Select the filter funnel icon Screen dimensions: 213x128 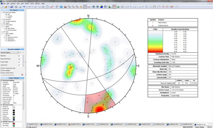click(x=57, y=6)
